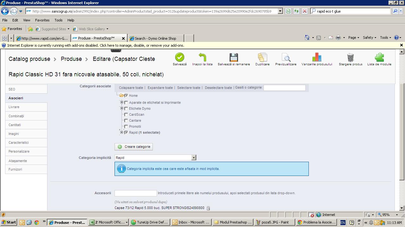Open the File menu
This screenshot has width=405, height=227.
pyautogui.click(x=5, y=20)
